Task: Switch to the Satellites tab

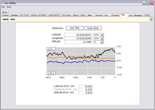Action: (14, 15)
